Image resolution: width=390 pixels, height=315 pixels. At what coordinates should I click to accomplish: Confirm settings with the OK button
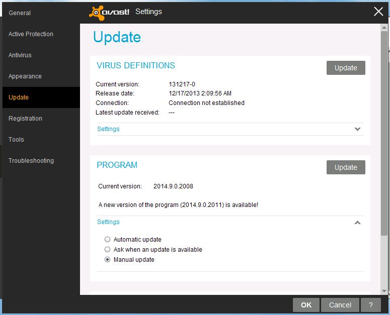coord(306,305)
